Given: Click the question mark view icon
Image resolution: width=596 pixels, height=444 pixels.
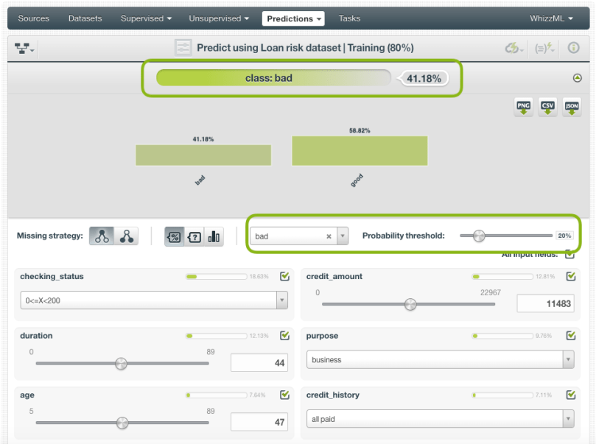Looking at the screenshot, I should click(x=194, y=236).
